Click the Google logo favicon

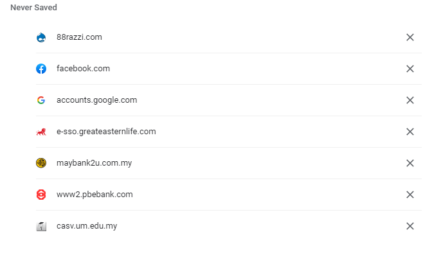41,100
